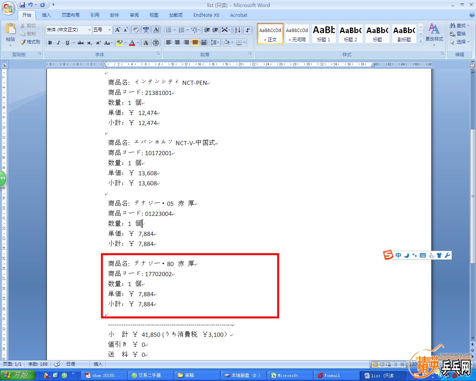Image resolution: width=476 pixels, height=381 pixels.
Task: Toggle subscript formatting
Action: 90,43
